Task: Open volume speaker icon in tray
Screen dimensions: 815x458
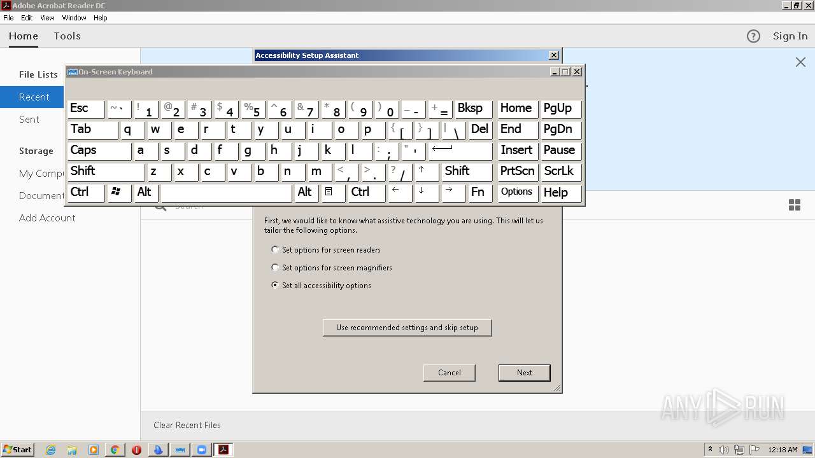Action: (x=724, y=450)
